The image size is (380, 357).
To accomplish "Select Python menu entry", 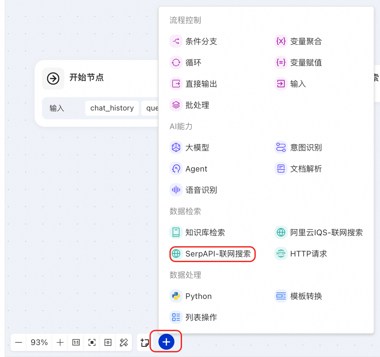I will click(x=191, y=296).
